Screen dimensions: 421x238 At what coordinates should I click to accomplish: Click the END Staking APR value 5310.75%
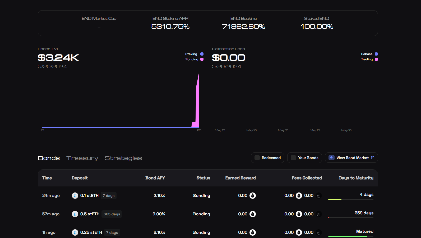click(170, 27)
